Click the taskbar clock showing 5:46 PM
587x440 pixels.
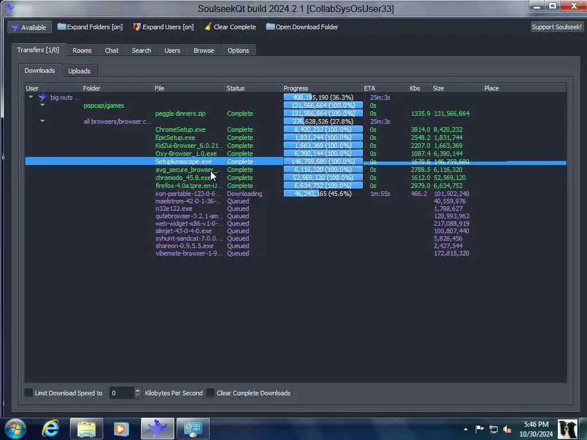pyautogui.click(x=536, y=429)
